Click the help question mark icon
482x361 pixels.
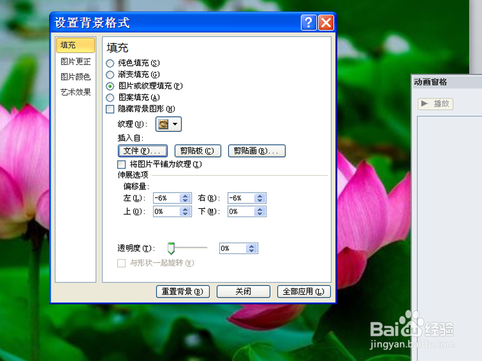coord(308,23)
